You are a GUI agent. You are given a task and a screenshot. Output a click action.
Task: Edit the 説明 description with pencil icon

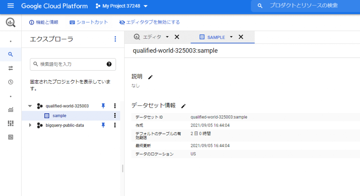pyautogui.click(x=150, y=77)
